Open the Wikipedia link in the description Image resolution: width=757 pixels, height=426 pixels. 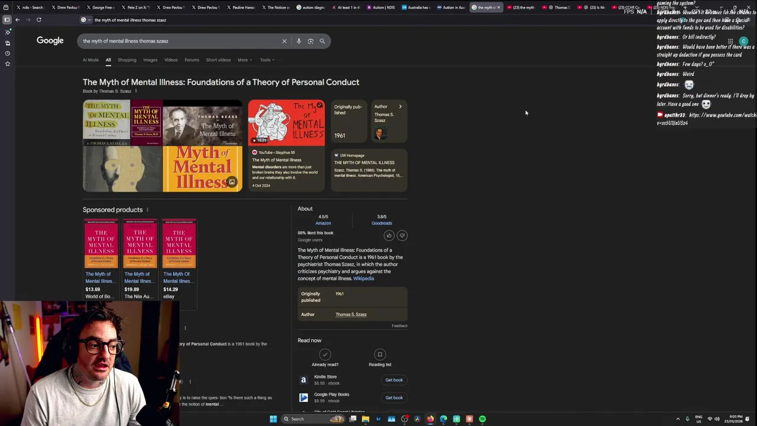(x=364, y=279)
